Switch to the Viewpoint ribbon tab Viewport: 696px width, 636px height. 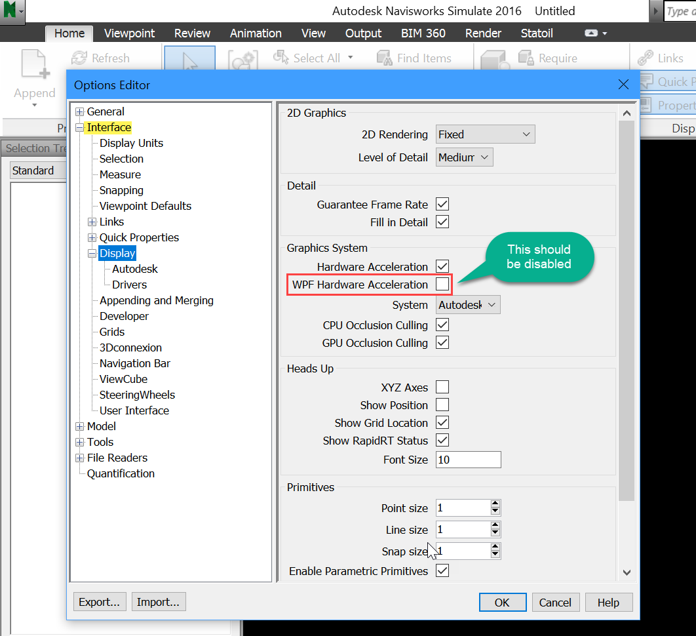click(x=129, y=33)
